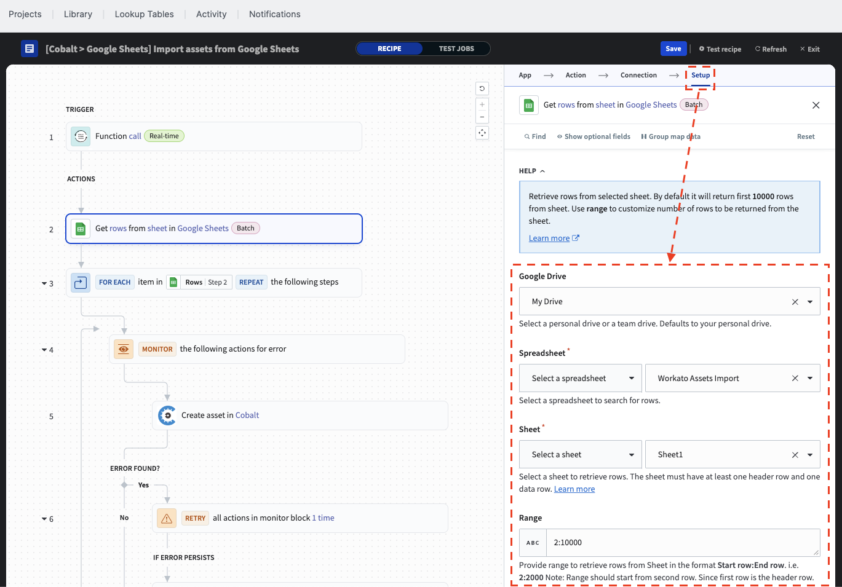Click the Batch badge in step 2
Viewport: 842px width, 587px height.
(x=245, y=228)
